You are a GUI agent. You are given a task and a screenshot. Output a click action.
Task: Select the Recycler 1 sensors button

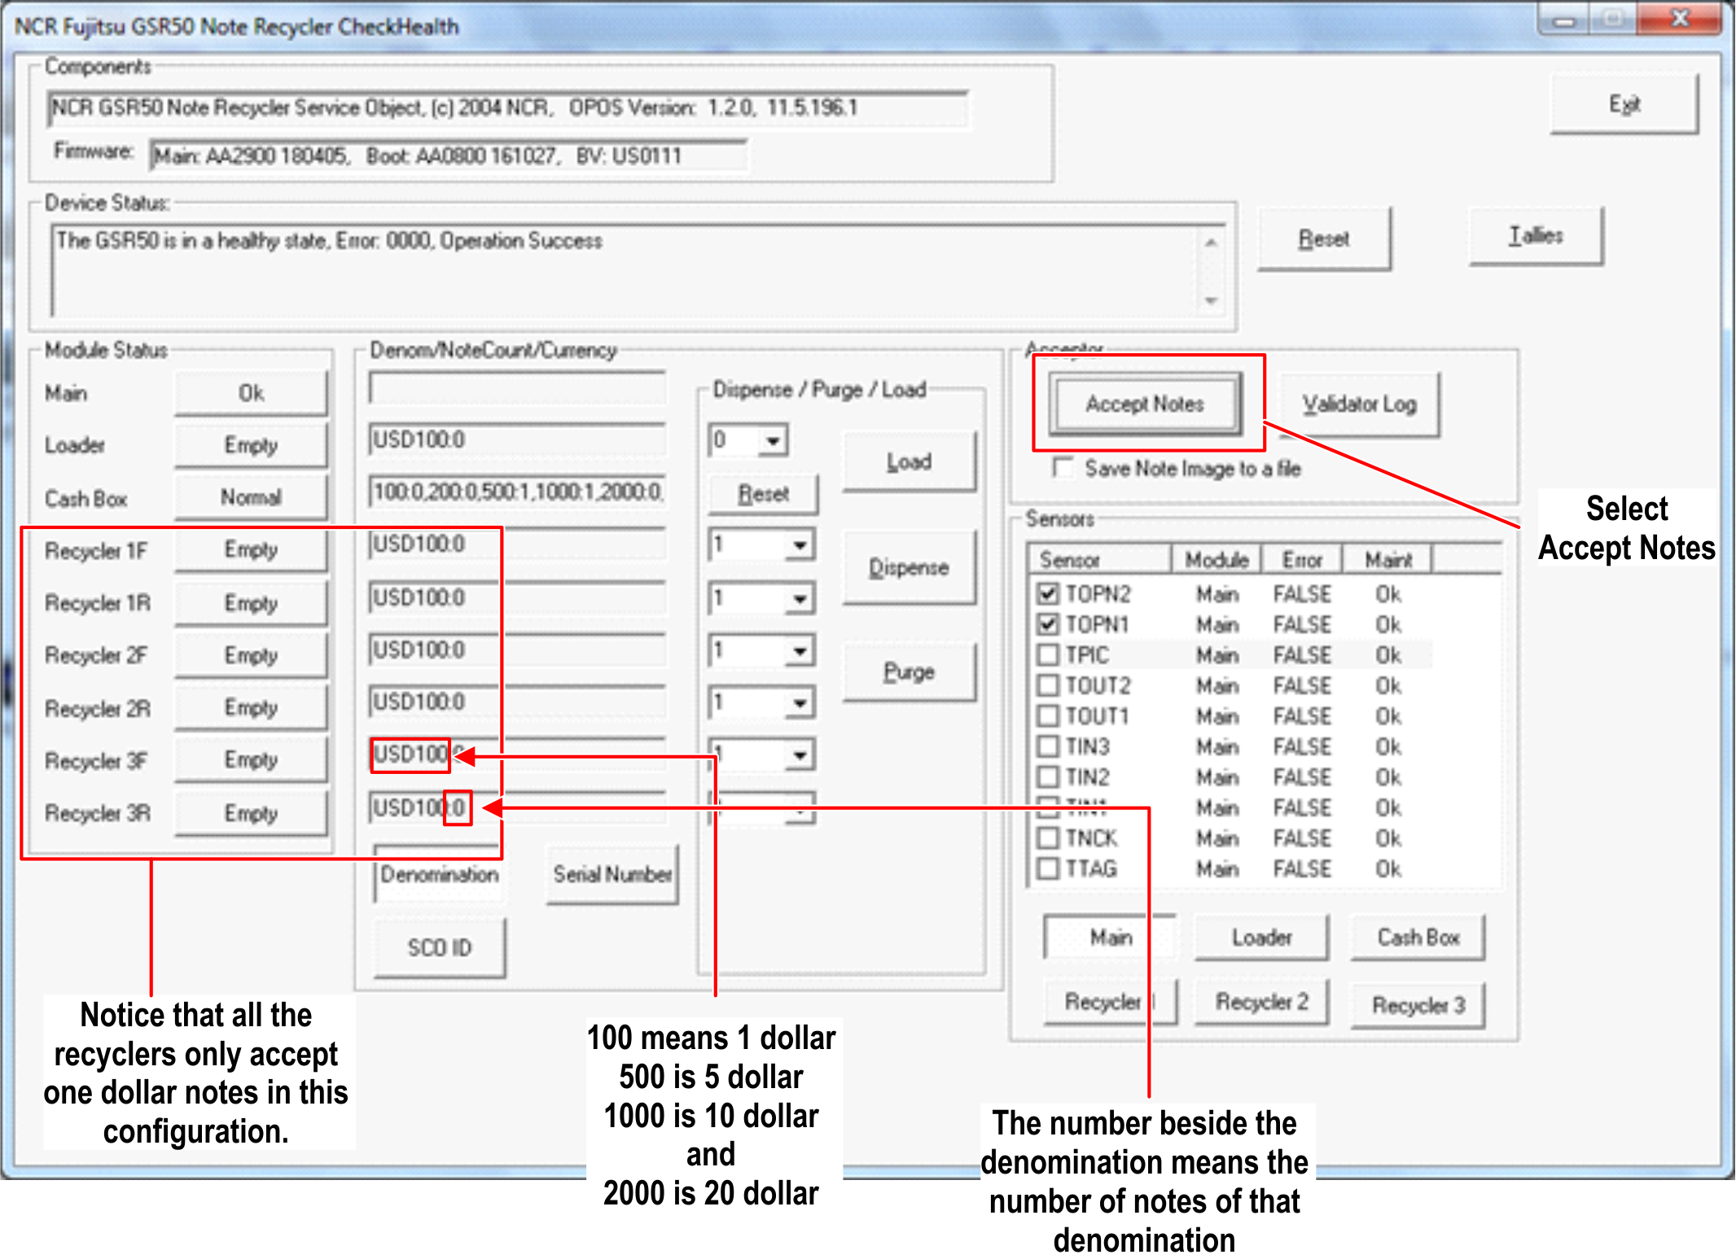tap(1111, 1003)
